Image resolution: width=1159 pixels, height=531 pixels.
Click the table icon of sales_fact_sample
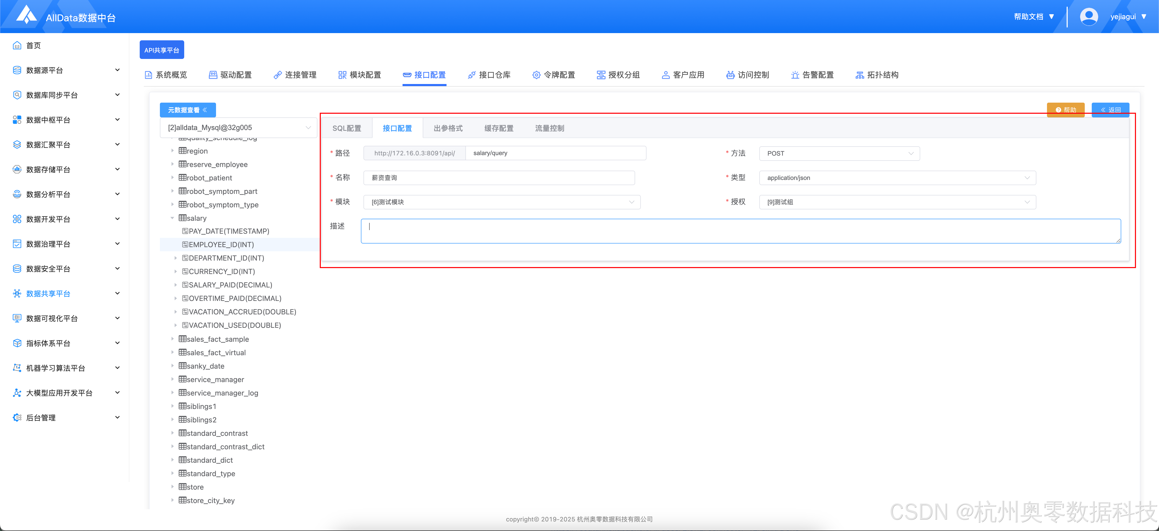pyautogui.click(x=182, y=339)
